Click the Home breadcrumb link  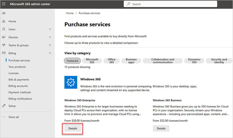tap(70, 13)
